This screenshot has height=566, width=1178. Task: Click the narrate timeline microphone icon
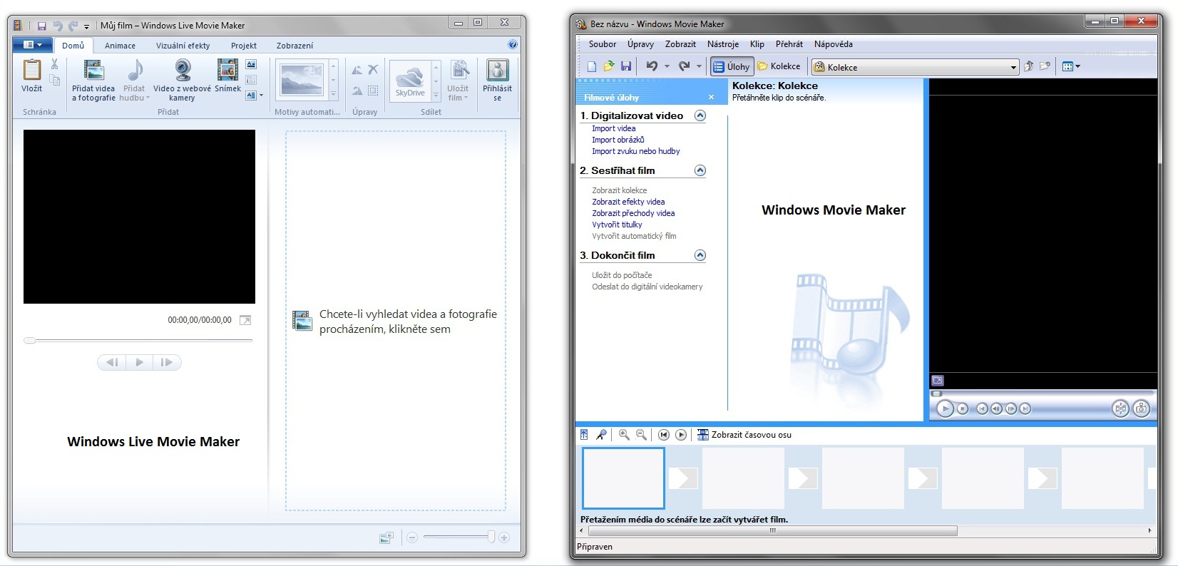pos(601,435)
